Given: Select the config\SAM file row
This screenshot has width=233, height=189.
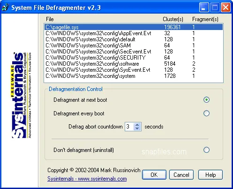Looking at the screenshot, I should click(134, 45).
